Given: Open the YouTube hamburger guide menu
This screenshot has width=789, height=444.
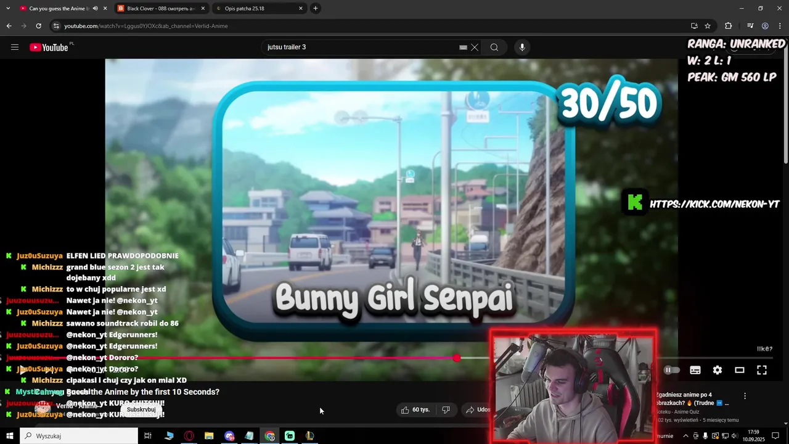Looking at the screenshot, I should (15, 47).
